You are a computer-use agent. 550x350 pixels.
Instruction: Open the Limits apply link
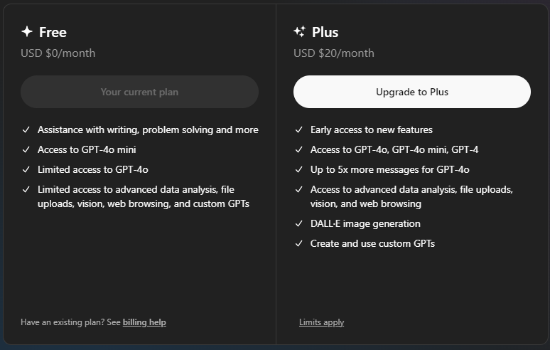point(321,322)
